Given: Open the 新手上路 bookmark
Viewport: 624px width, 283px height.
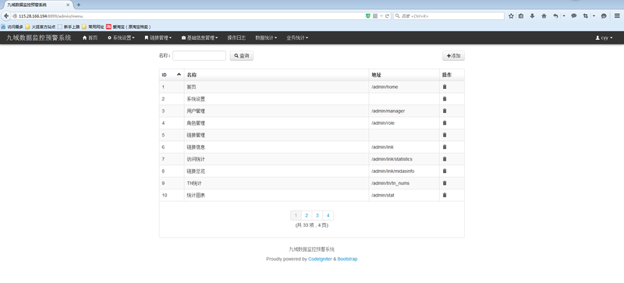Looking at the screenshot, I should 69,27.
